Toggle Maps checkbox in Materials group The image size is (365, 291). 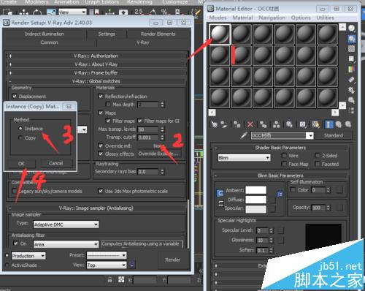[101, 113]
